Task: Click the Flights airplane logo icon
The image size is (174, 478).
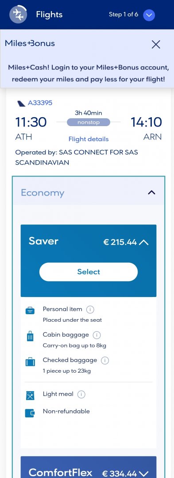Action: point(18,14)
